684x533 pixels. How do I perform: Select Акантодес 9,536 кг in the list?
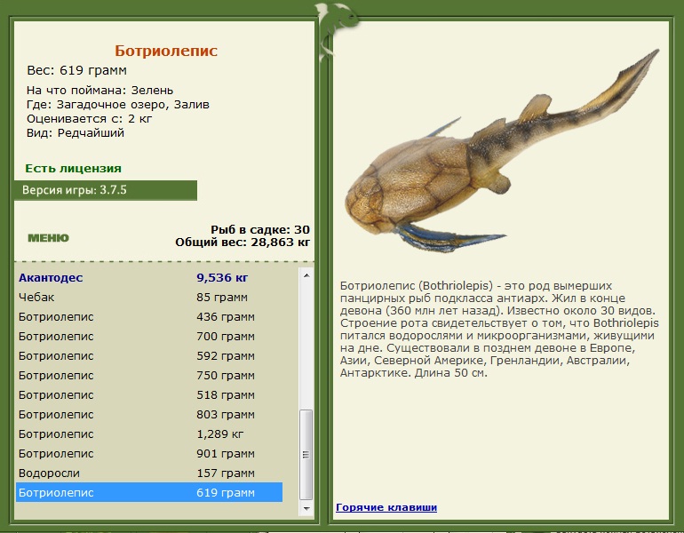click(x=149, y=277)
